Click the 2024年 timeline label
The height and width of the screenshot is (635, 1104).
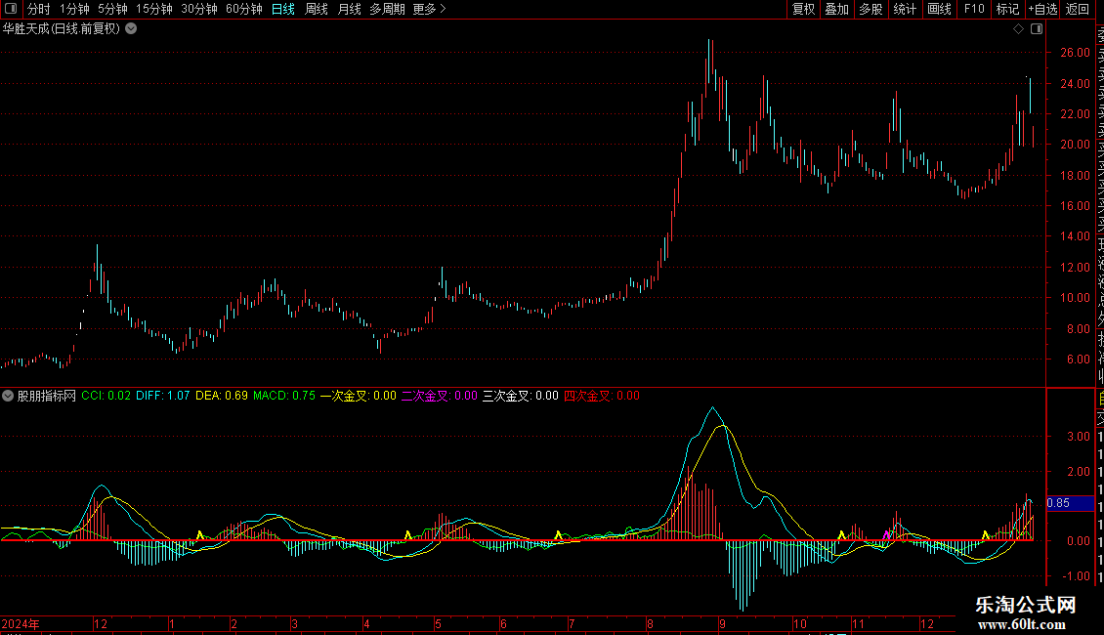[21, 623]
